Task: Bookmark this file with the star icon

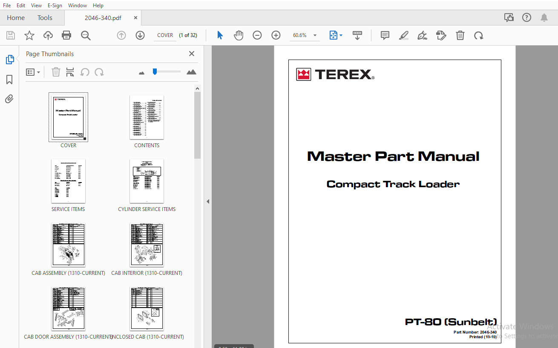Action: point(29,35)
